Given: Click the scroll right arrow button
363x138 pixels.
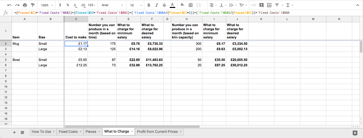Looking at the screenshot, I should (357, 126).
